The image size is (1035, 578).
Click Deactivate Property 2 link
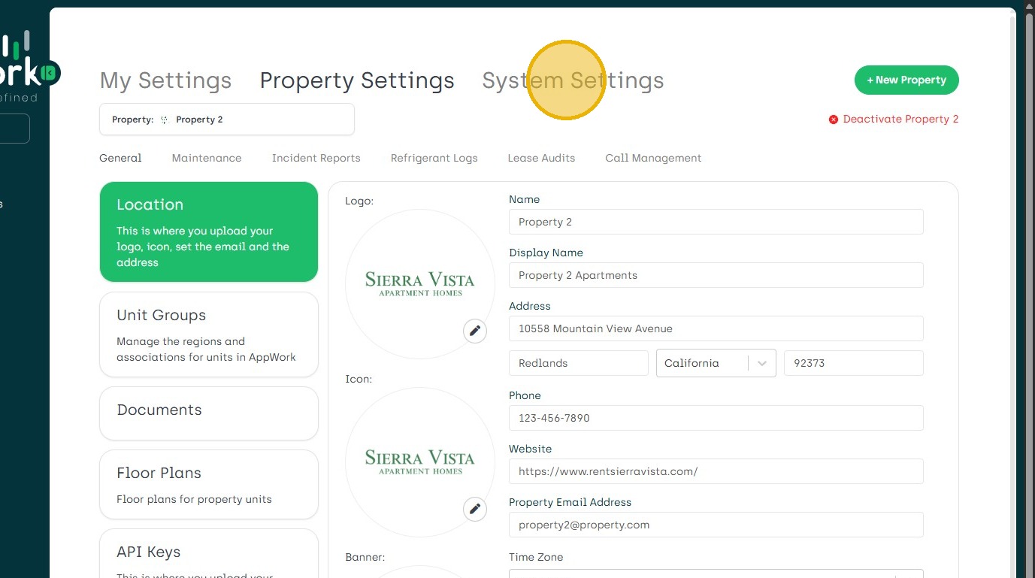(x=900, y=120)
